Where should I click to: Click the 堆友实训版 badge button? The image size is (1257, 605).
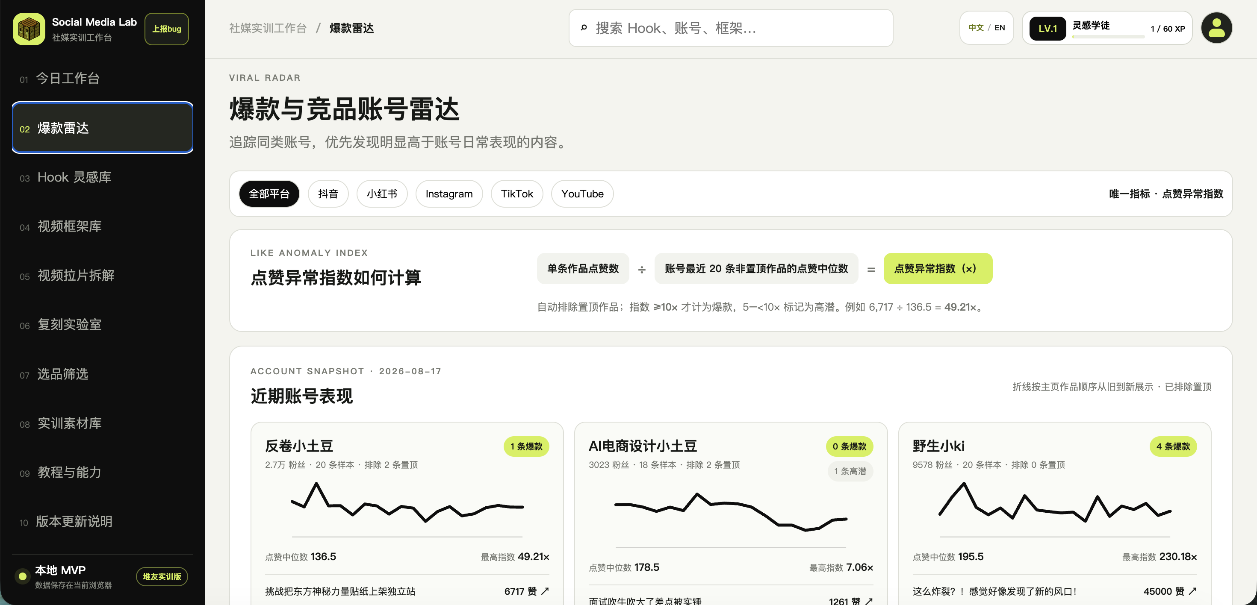[162, 576]
